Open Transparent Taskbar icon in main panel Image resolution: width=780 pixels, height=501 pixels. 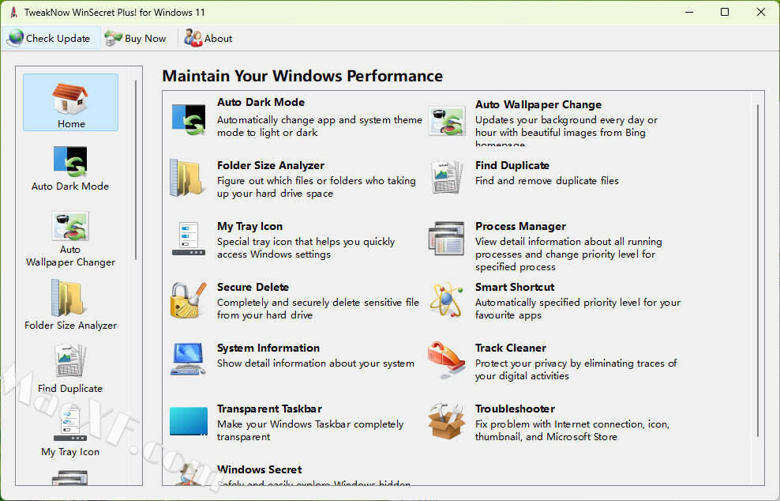188,422
